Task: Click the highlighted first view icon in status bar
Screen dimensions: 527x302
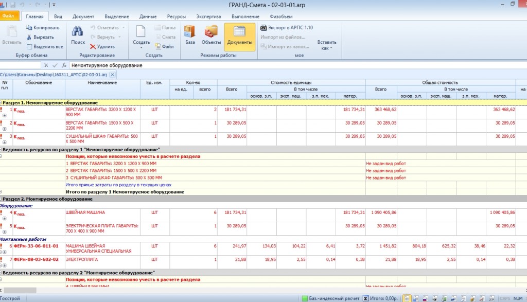Action: [x=407, y=298]
